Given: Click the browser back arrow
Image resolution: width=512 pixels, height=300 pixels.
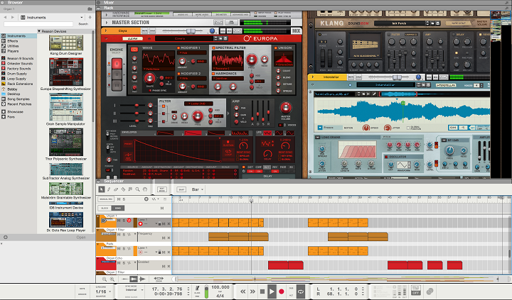Looking at the screenshot, I should point(4,17).
